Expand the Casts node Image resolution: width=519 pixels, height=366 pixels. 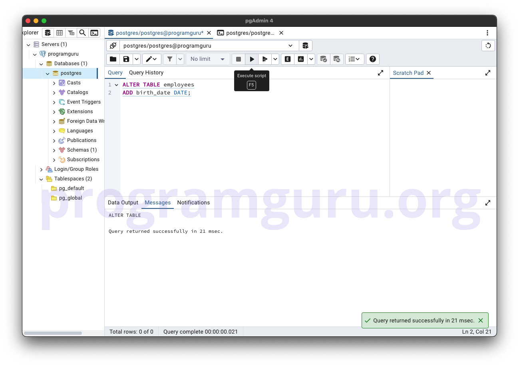pyautogui.click(x=54, y=83)
